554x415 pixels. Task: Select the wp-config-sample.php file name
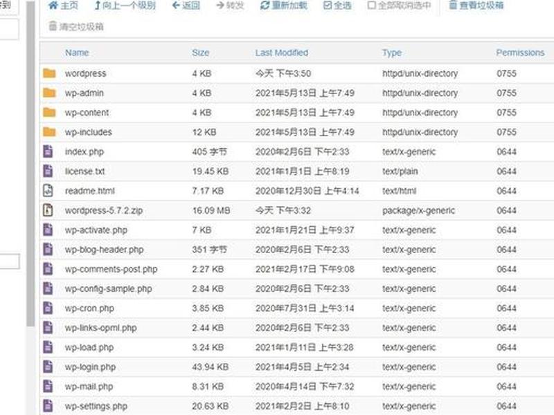tap(109, 289)
